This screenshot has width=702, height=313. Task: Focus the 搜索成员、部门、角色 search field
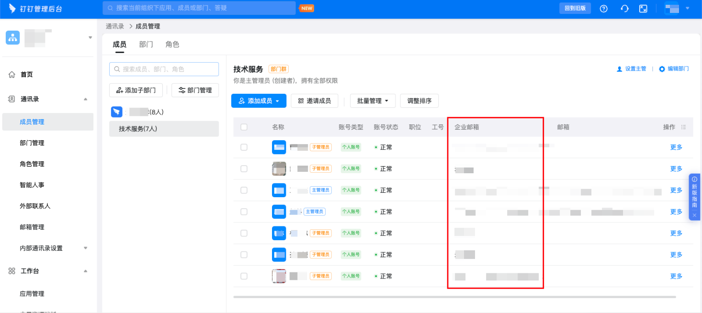click(x=164, y=69)
